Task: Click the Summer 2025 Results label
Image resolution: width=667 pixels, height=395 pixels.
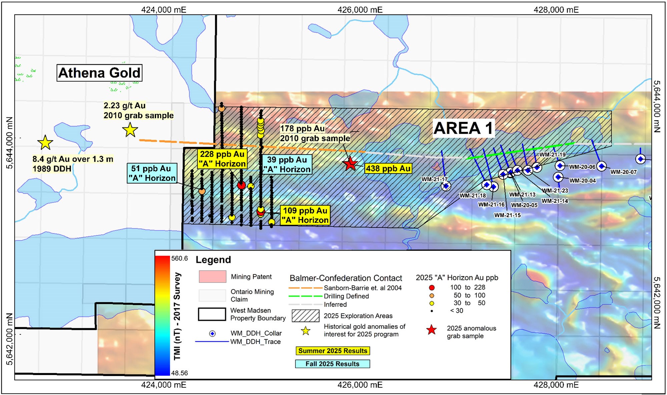Action: tap(332, 351)
